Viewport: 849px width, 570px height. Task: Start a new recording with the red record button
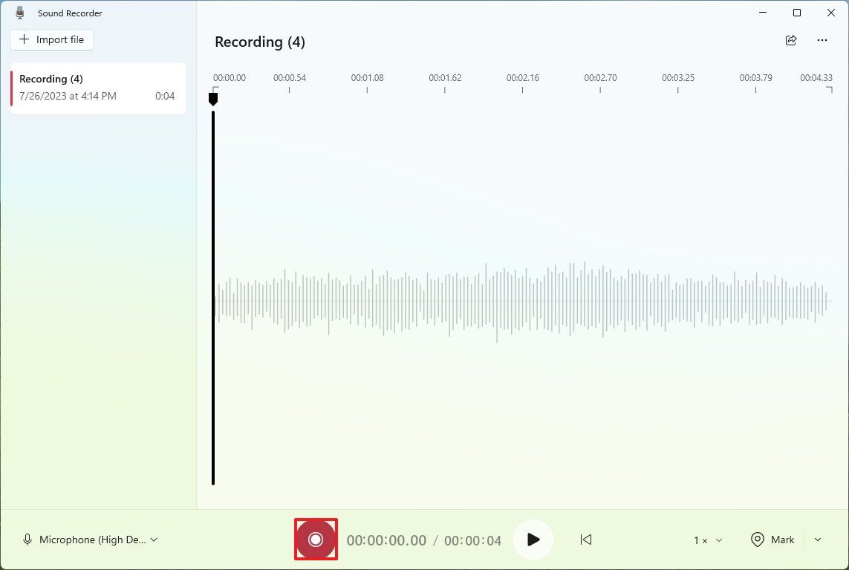pos(316,540)
